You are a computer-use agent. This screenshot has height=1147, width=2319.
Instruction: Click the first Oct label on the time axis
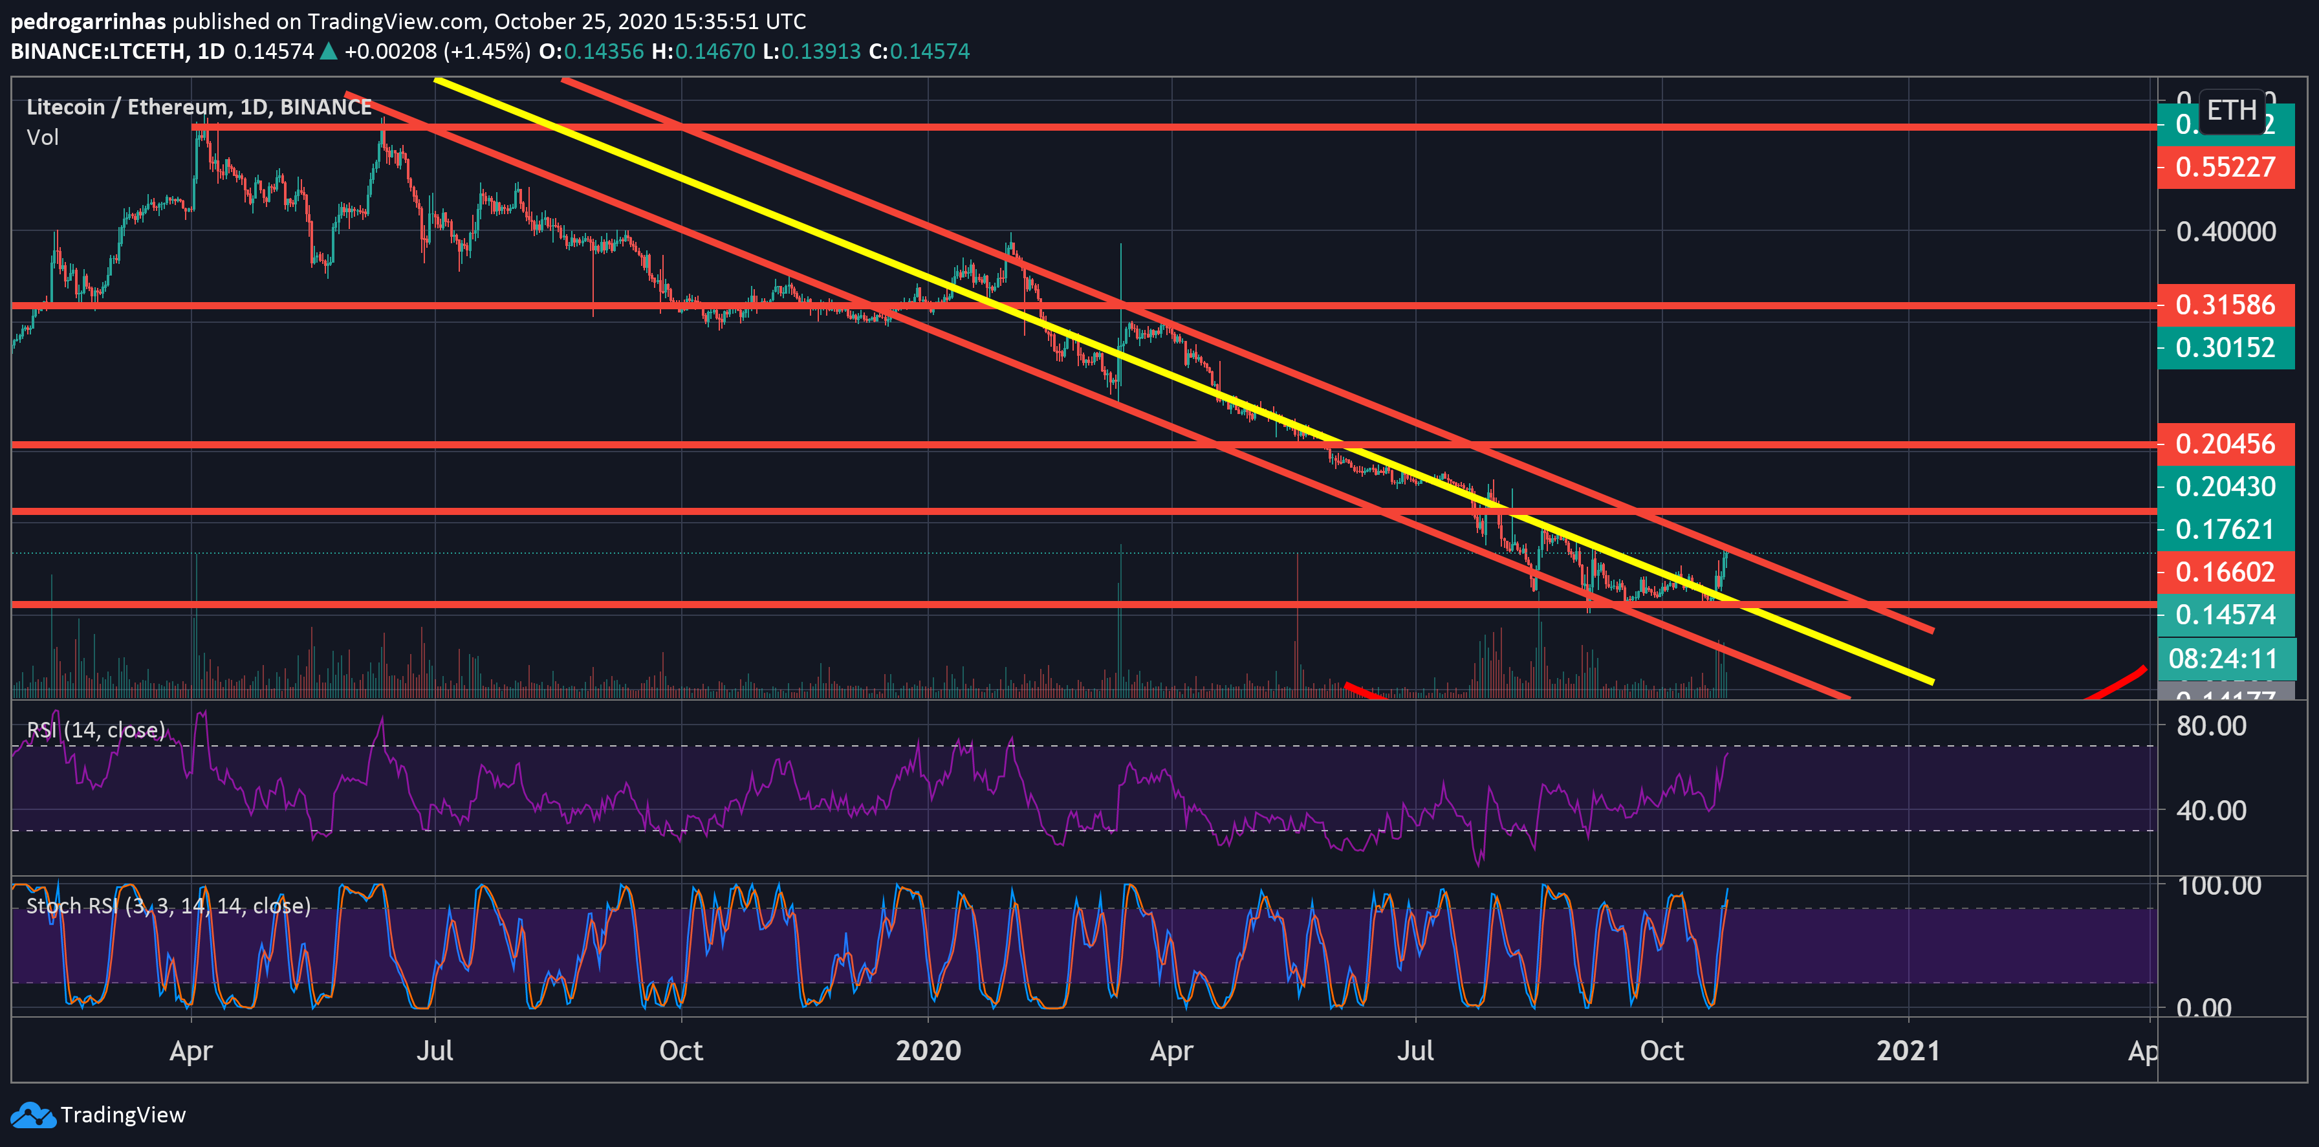pyautogui.click(x=680, y=1051)
